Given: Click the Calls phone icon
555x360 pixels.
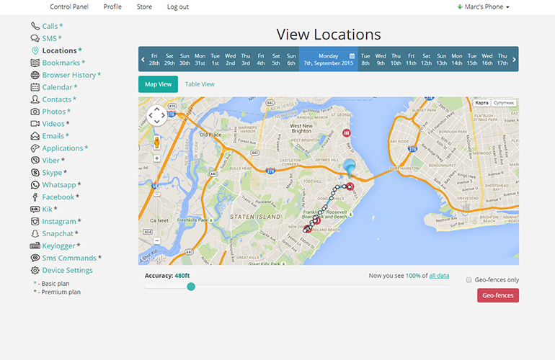Looking at the screenshot, I should tap(35, 26).
